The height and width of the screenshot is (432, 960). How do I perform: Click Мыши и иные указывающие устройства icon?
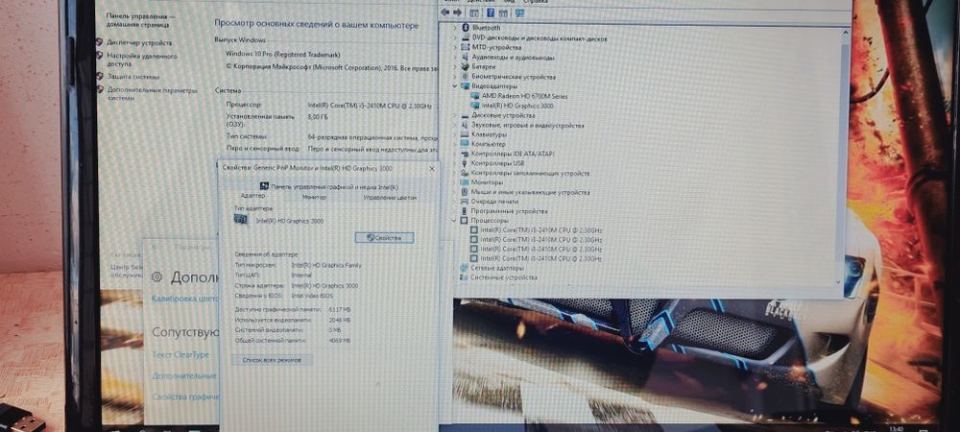[x=465, y=192]
